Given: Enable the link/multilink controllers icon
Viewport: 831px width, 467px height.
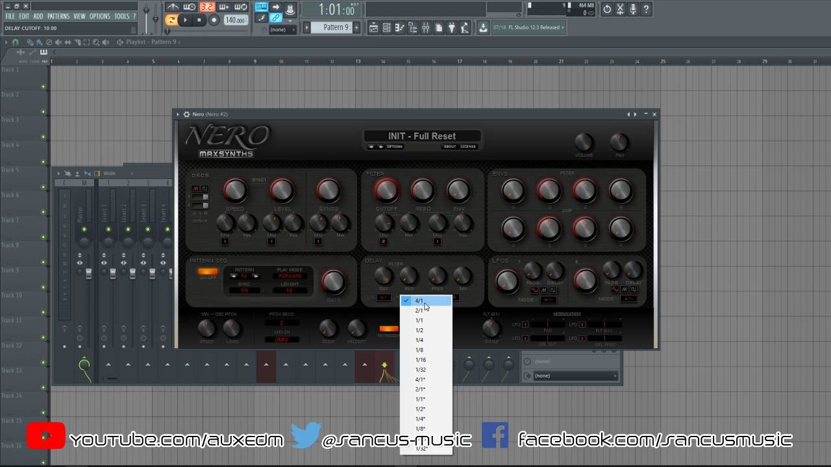Looking at the screenshot, I should (275, 18).
